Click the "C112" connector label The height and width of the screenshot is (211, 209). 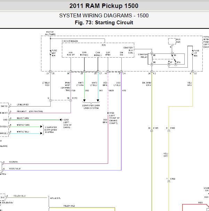coord(172,128)
